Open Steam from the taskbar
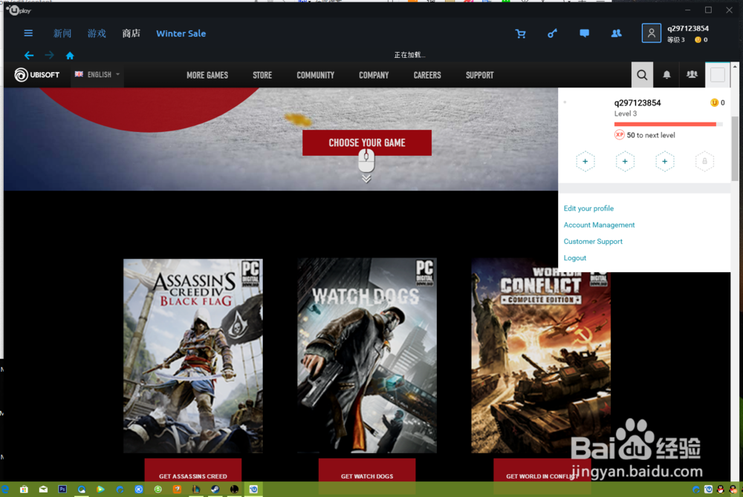743x497 pixels. coord(215,490)
